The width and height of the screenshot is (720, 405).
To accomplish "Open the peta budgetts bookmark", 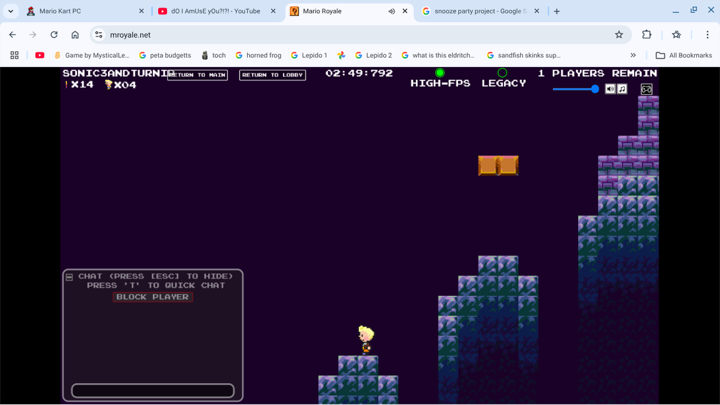I will (165, 55).
